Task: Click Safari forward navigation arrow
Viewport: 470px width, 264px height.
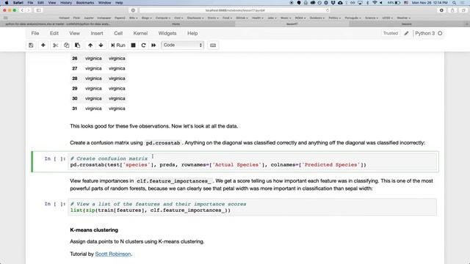Action: click(x=28, y=10)
